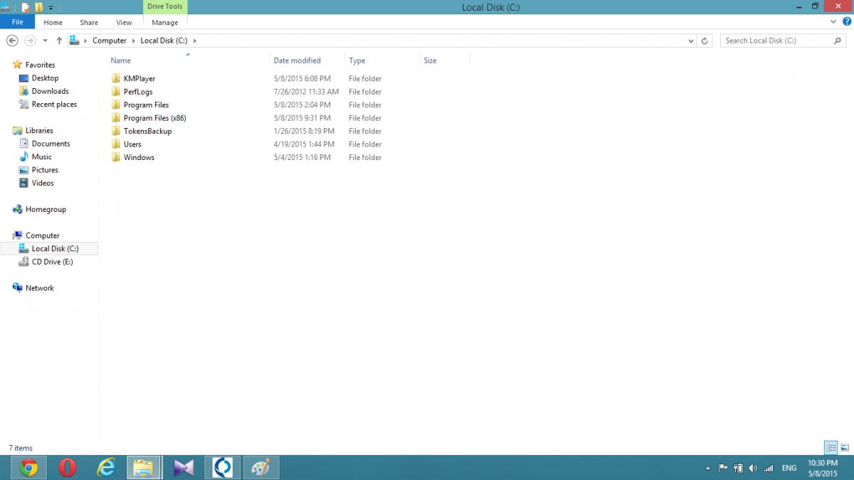Image resolution: width=854 pixels, height=480 pixels.
Task: Open the address bar history dropdown
Action: (691, 41)
